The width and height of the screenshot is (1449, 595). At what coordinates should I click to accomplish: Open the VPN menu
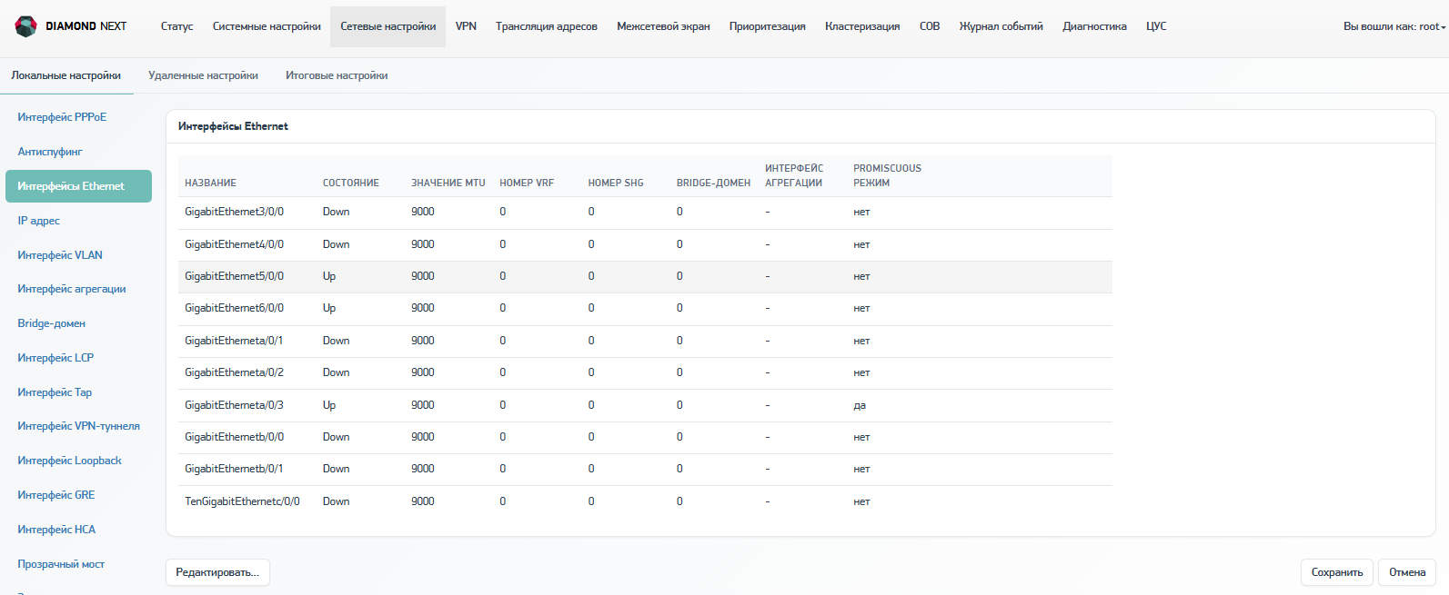click(x=466, y=26)
